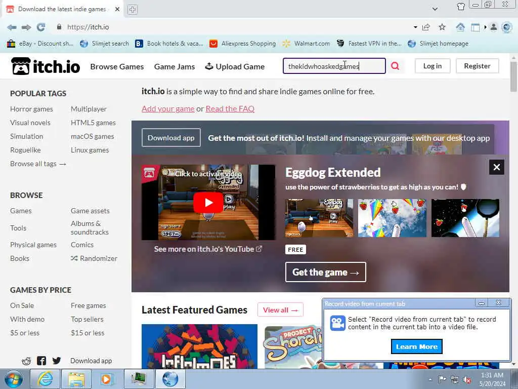
Task: Open the Windows Start button
Action: pos(14,379)
